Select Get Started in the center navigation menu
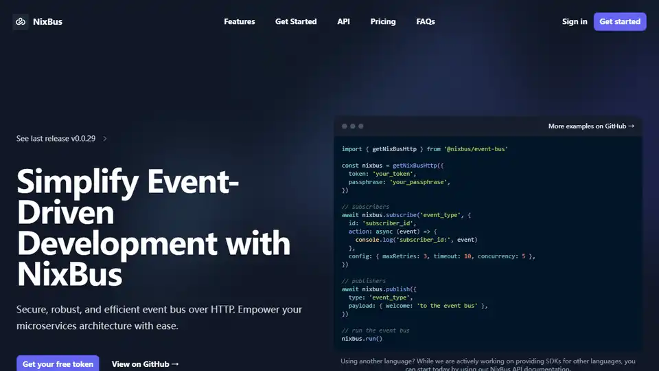The height and width of the screenshot is (371, 659). pyautogui.click(x=296, y=22)
